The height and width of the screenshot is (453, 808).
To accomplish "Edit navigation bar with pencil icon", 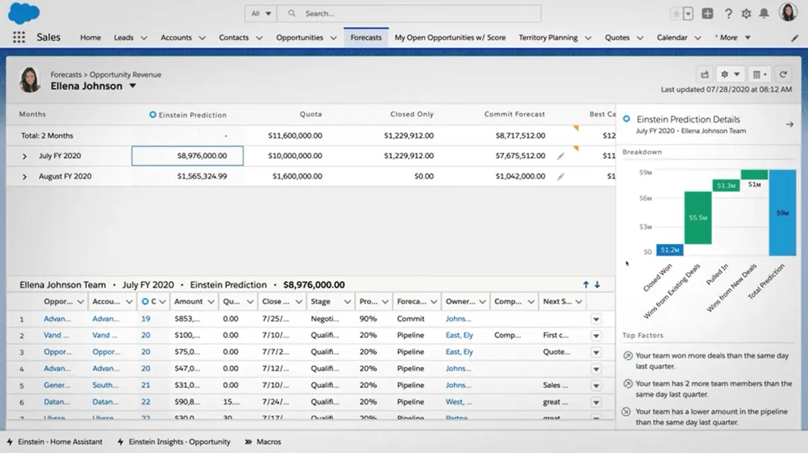I will 795,38.
